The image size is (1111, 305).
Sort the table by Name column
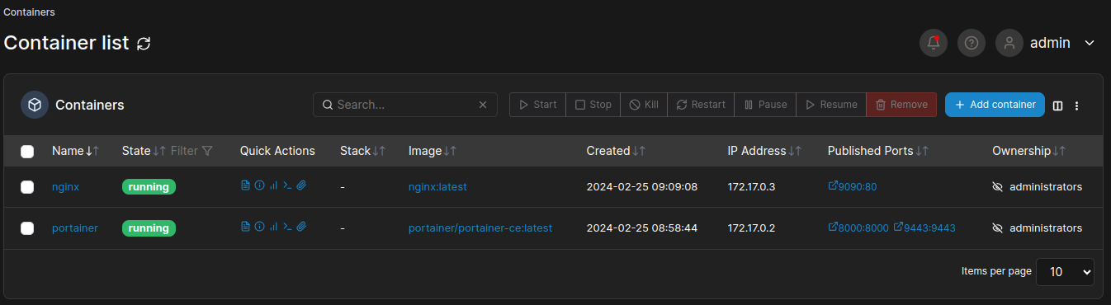pos(75,151)
